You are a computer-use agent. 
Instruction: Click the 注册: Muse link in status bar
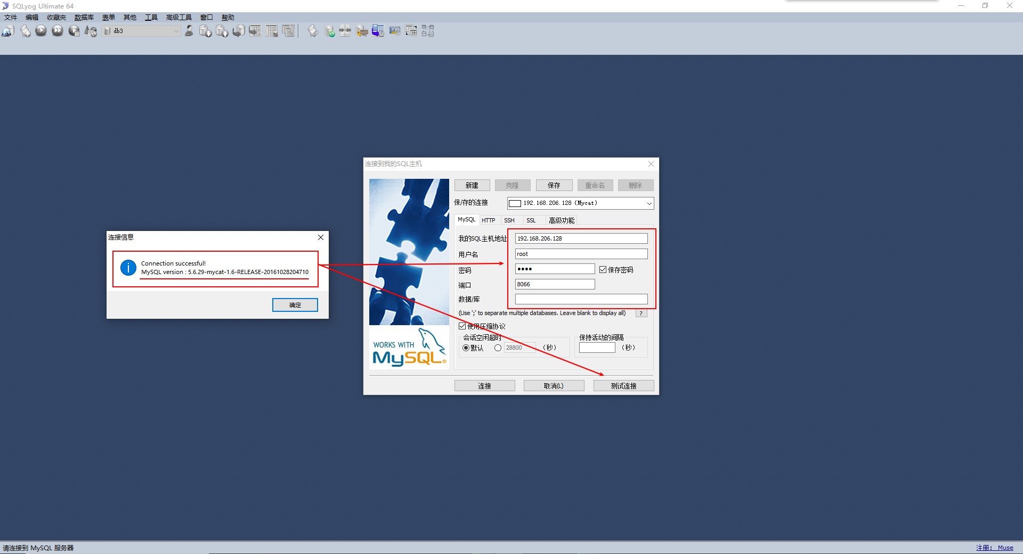coord(995,548)
